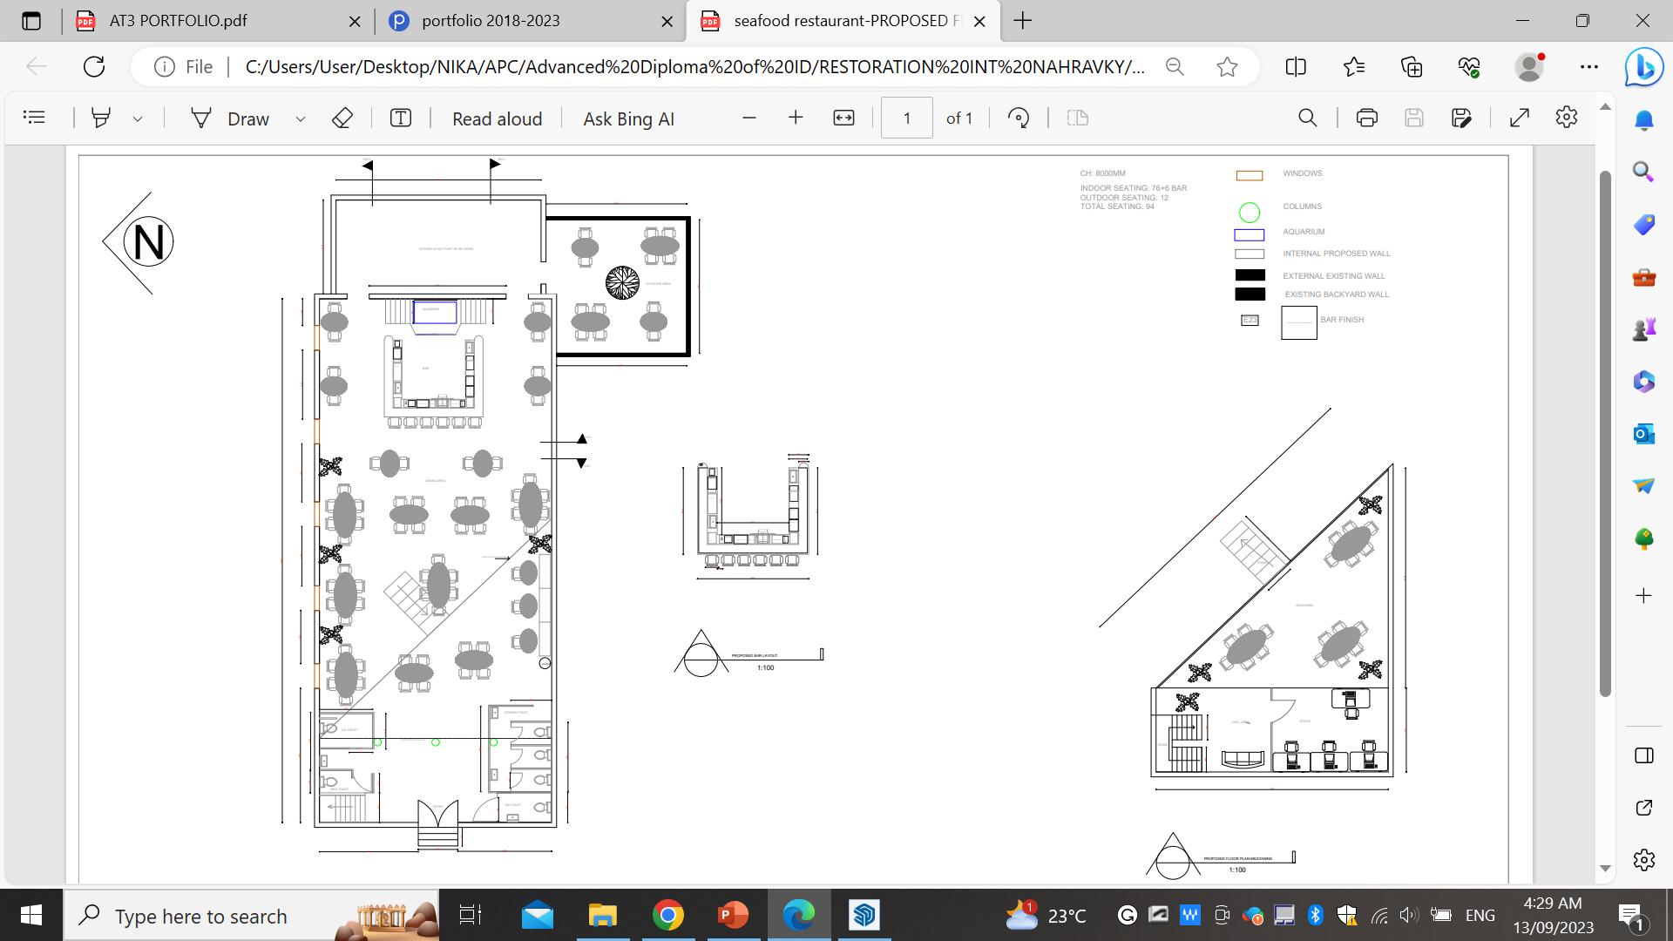Click the Save As icon
1673x941 pixels.
(1461, 118)
